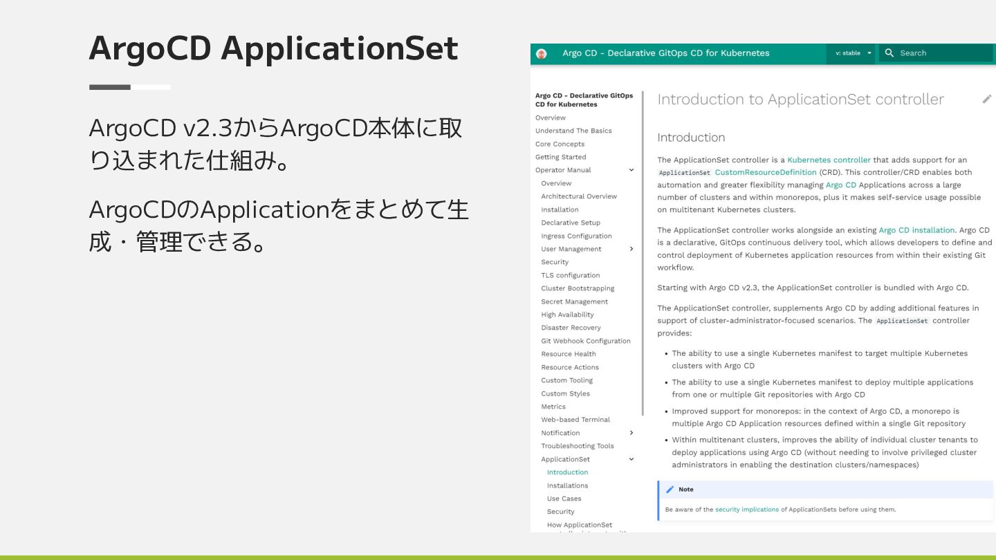Viewport: 996px width, 560px height.
Task: Open 'Custom Tooling' sidebar item
Action: click(566, 380)
